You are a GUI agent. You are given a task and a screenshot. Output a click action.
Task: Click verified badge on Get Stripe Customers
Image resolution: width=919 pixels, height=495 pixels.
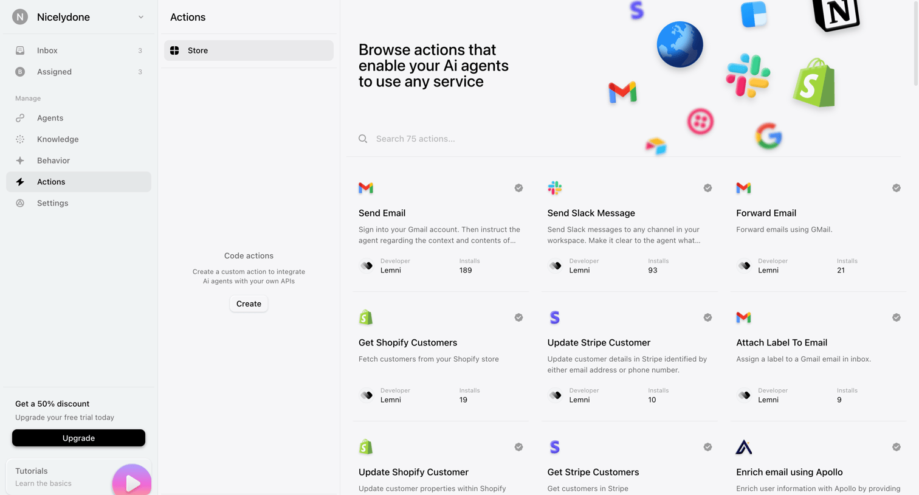click(x=707, y=447)
